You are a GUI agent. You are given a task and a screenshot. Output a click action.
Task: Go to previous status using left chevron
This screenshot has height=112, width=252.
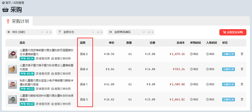(98, 32)
